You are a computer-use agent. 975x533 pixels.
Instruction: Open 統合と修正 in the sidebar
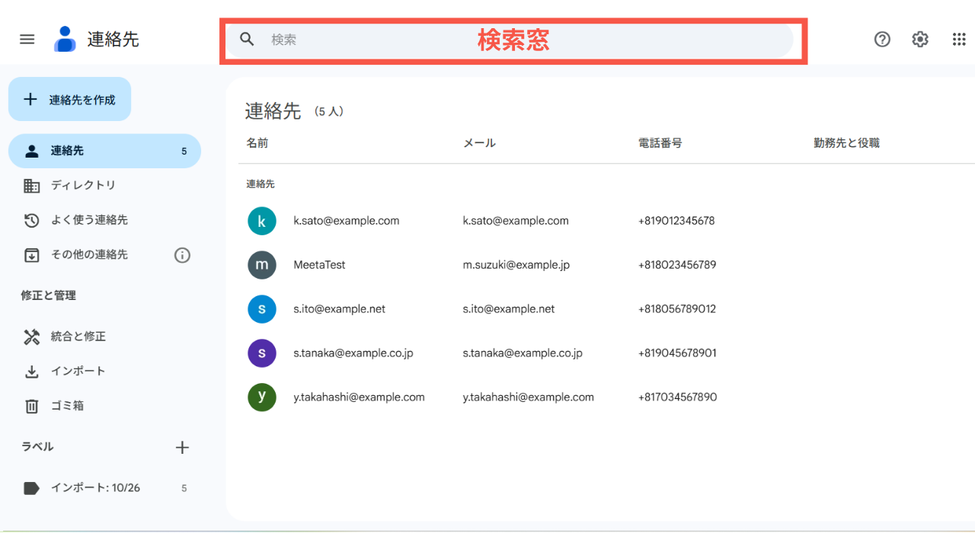(104, 337)
